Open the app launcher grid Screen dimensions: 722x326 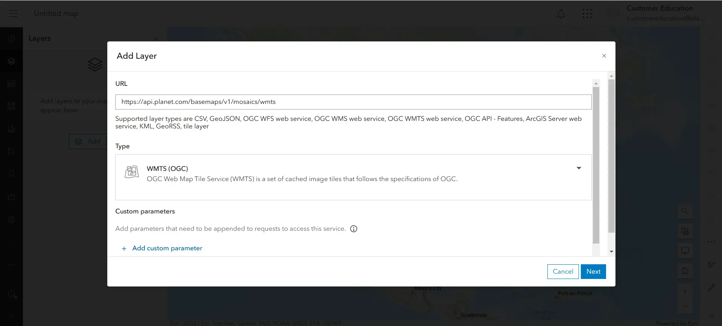587,14
